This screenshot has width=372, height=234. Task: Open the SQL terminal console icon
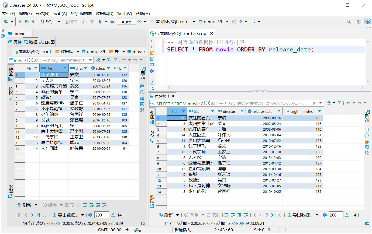(x=152, y=65)
